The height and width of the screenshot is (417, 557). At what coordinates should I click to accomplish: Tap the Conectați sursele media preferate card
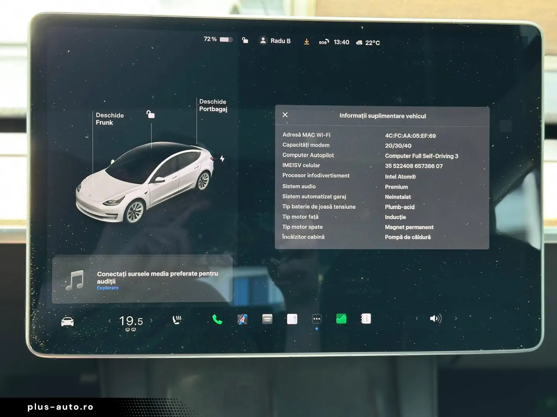[x=142, y=279]
